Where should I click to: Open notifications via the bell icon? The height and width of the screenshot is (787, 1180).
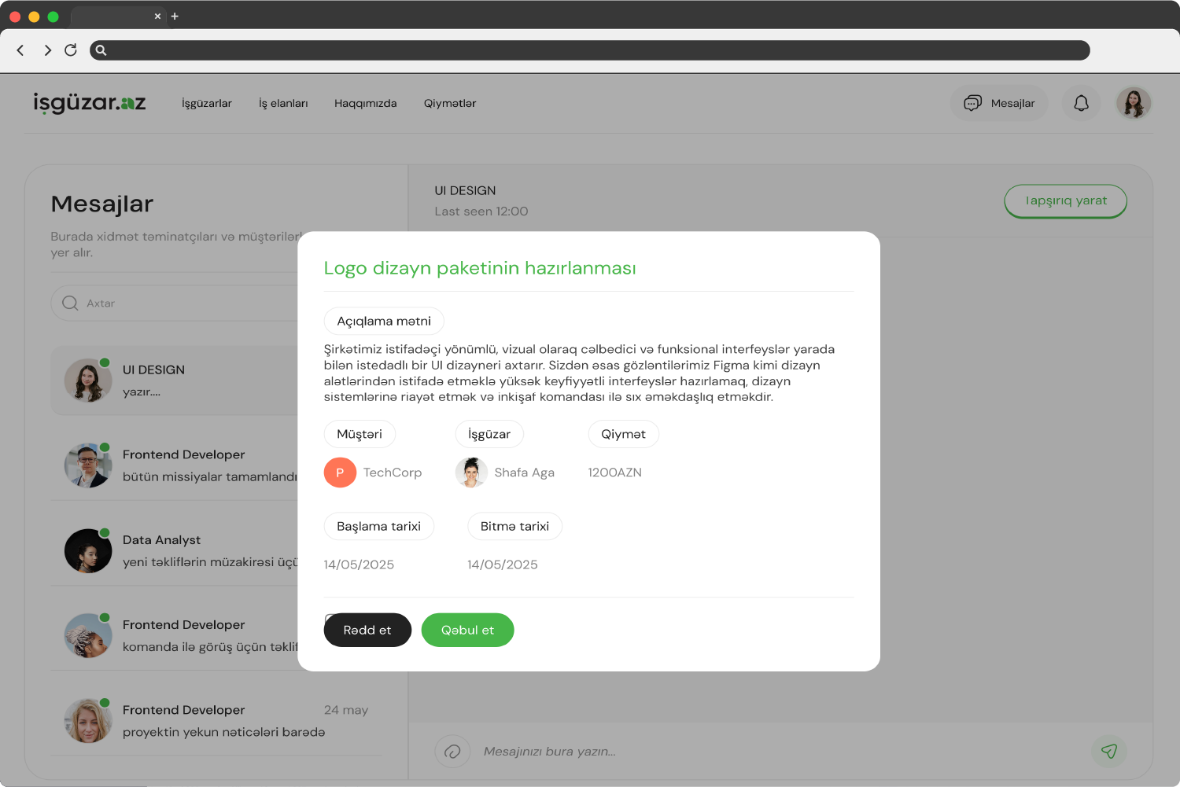pyautogui.click(x=1081, y=103)
